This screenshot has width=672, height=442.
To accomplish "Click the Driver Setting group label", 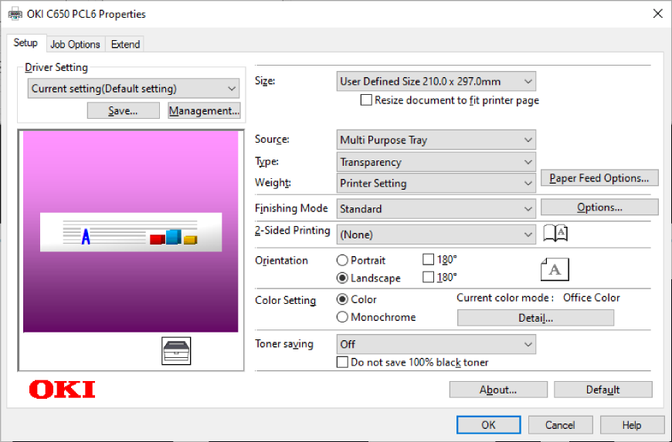I will (56, 68).
